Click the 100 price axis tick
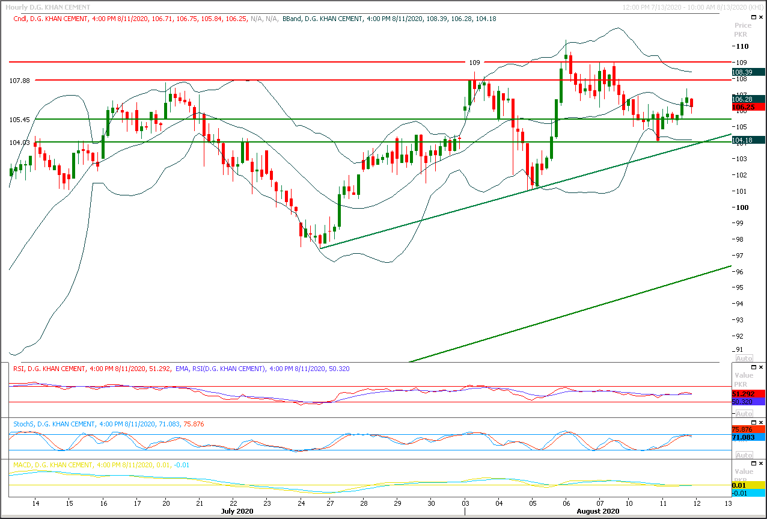 tap(743, 207)
